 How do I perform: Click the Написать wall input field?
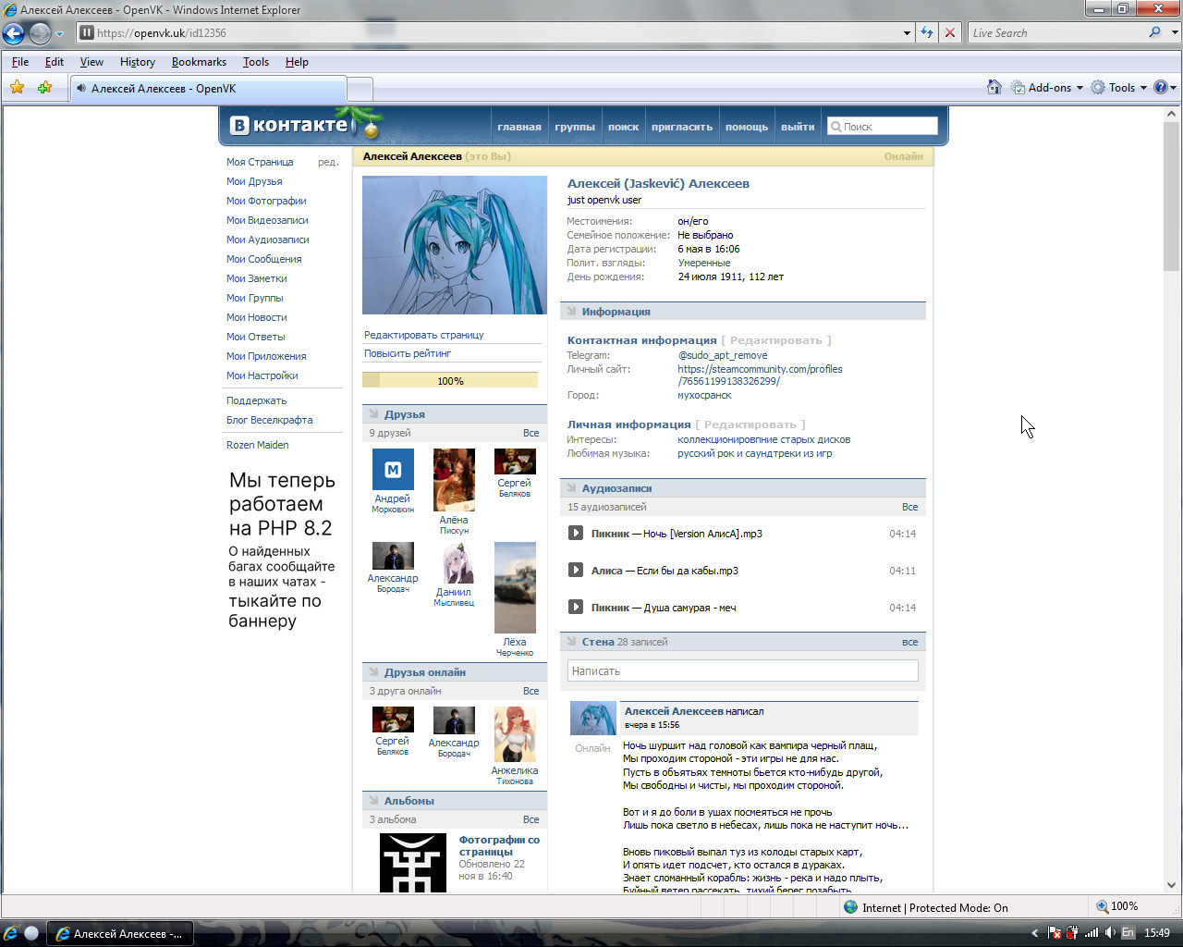point(743,670)
